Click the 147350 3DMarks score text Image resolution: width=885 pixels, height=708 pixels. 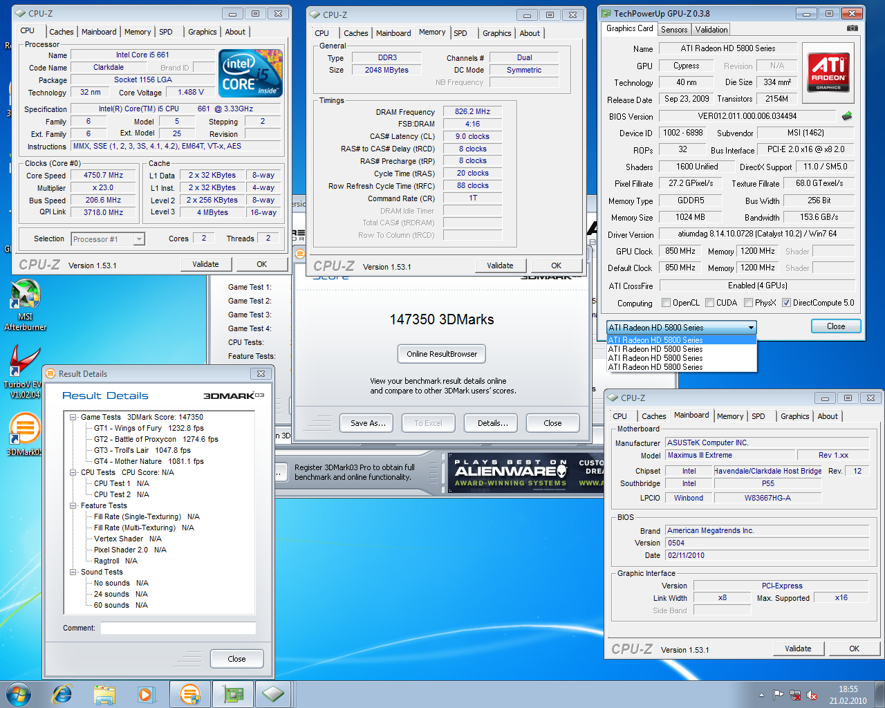pos(442,319)
